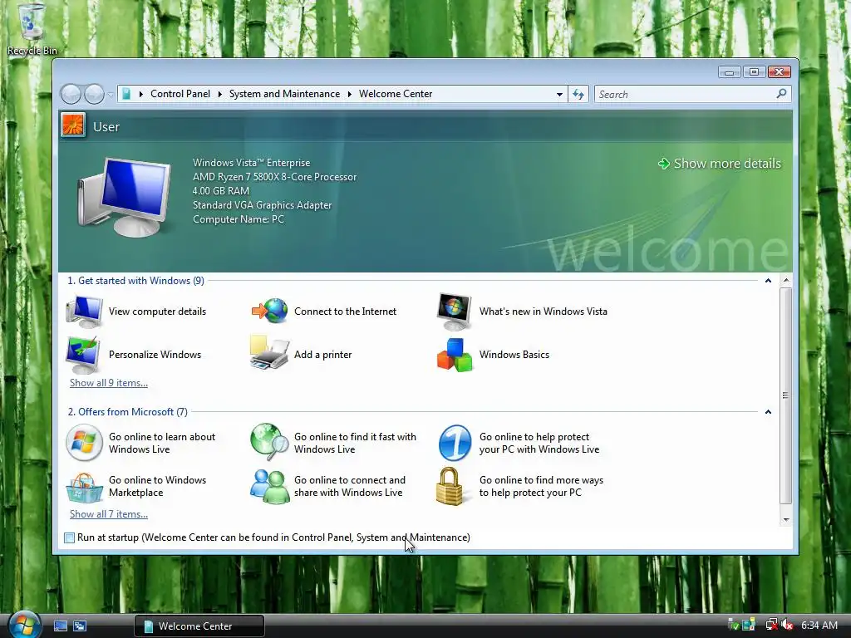The image size is (851, 638).
Task: Click the muted volume tray icon
Action: (788, 625)
